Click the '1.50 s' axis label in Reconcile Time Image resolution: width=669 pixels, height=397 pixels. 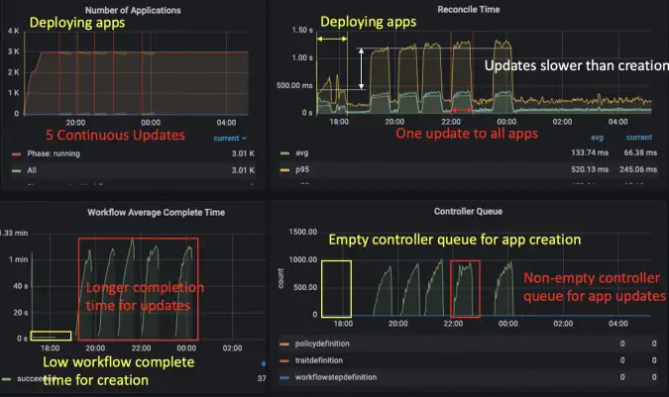[302, 30]
